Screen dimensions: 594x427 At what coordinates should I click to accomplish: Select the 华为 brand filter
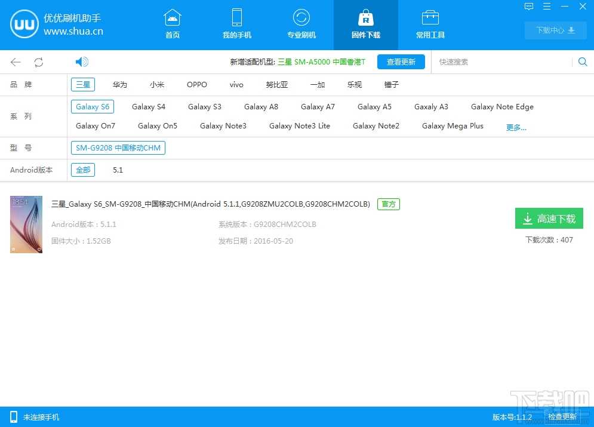pyautogui.click(x=120, y=85)
